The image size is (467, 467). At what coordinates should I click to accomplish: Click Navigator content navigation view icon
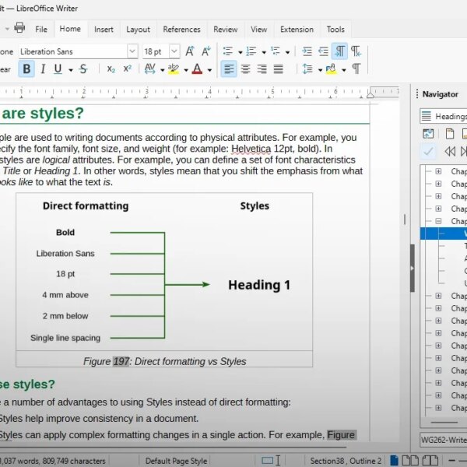428,134
